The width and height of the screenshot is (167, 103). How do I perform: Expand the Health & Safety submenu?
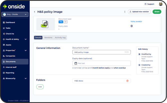coord(25,39)
